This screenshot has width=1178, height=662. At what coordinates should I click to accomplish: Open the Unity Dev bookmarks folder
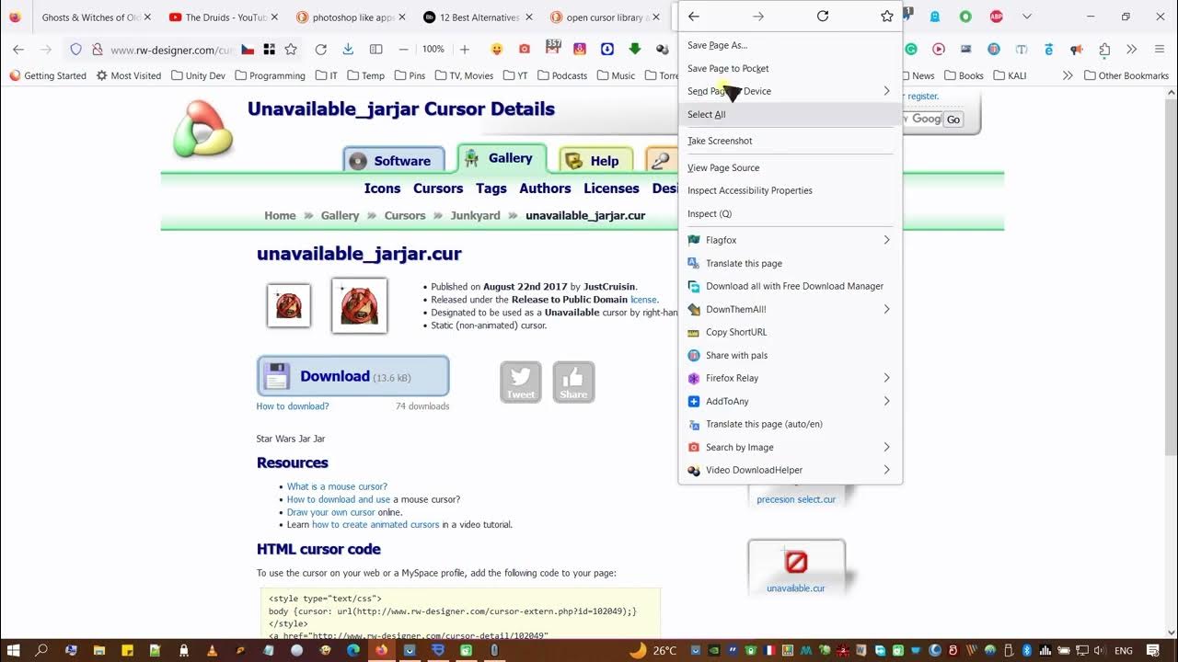point(197,75)
